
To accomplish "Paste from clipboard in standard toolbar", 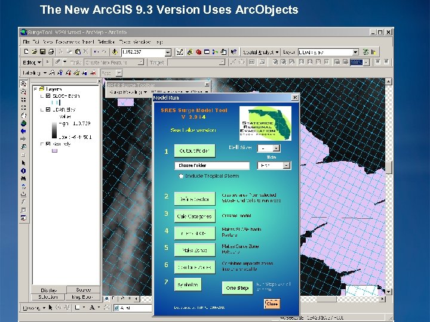I will [x=78, y=51].
